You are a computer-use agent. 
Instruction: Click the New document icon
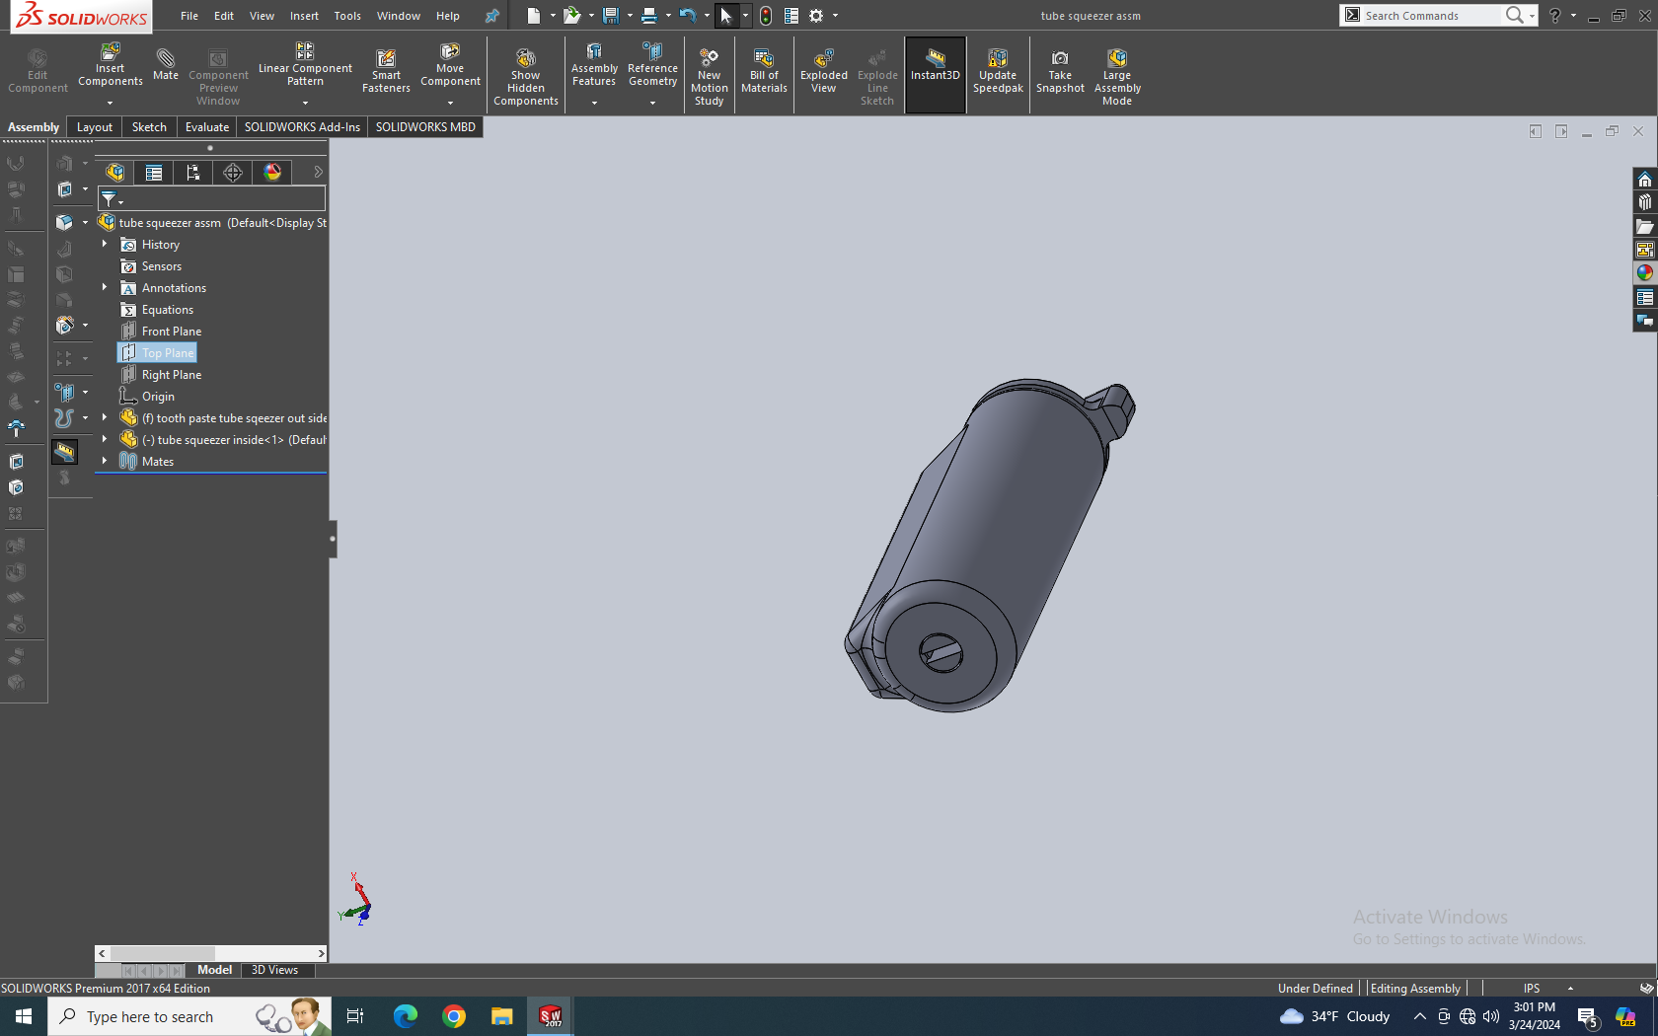click(534, 16)
